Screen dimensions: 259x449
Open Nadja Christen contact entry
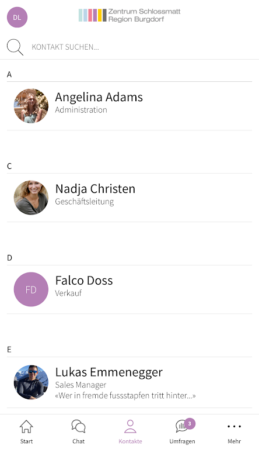pyautogui.click(x=129, y=198)
